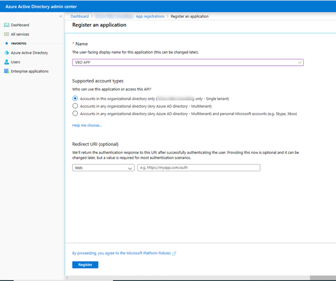The image size is (336, 281).
Task: Select Multitenant and personal Microsoft accounts radio
Action: (75, 114)
